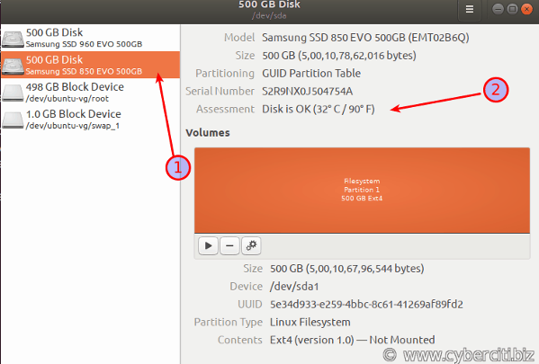Select the 498 GB Block Device root
This screenshot has width=539, height=364.
pos(90,92)
